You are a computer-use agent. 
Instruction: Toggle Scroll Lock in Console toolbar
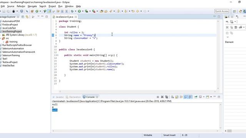[177, 97]
